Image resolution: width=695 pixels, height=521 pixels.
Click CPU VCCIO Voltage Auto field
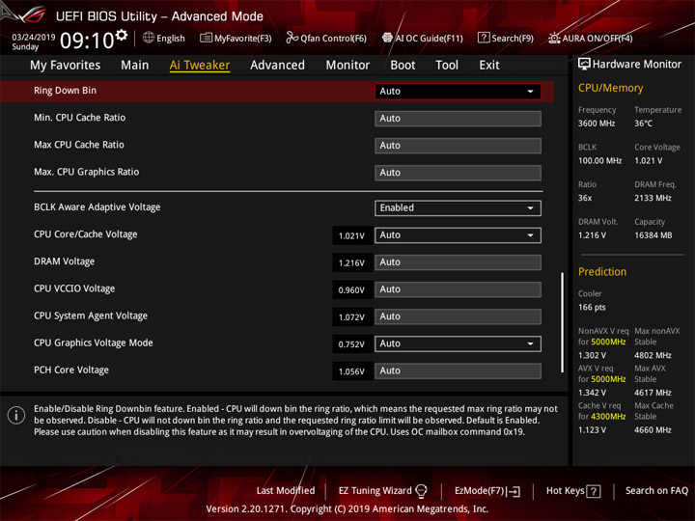pos(458,289)
